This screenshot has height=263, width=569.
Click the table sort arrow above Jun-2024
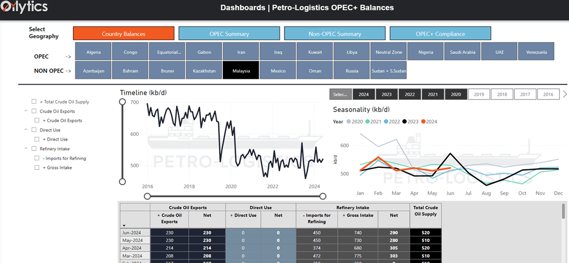(x=124, y=225)
